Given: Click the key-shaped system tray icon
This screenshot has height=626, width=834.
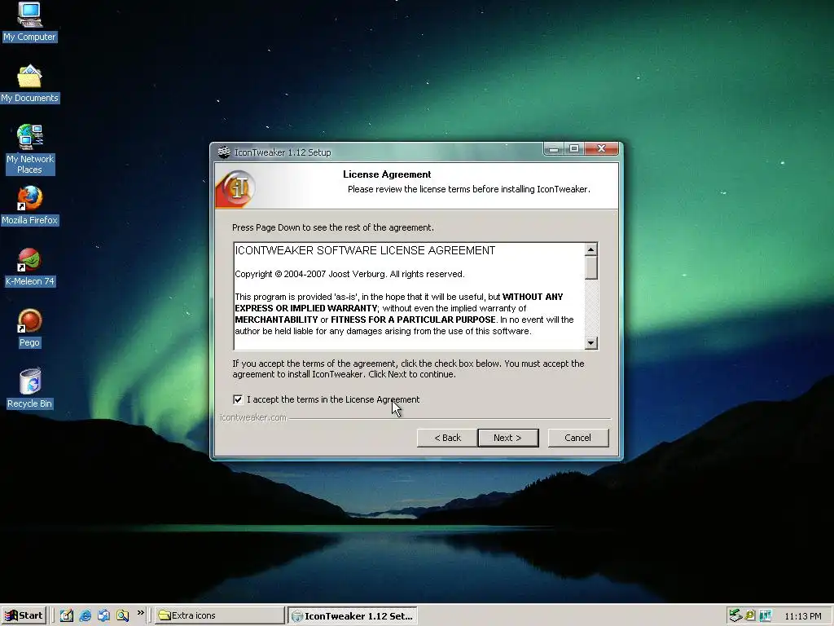Looking at the screenshot, I should 750,615.
